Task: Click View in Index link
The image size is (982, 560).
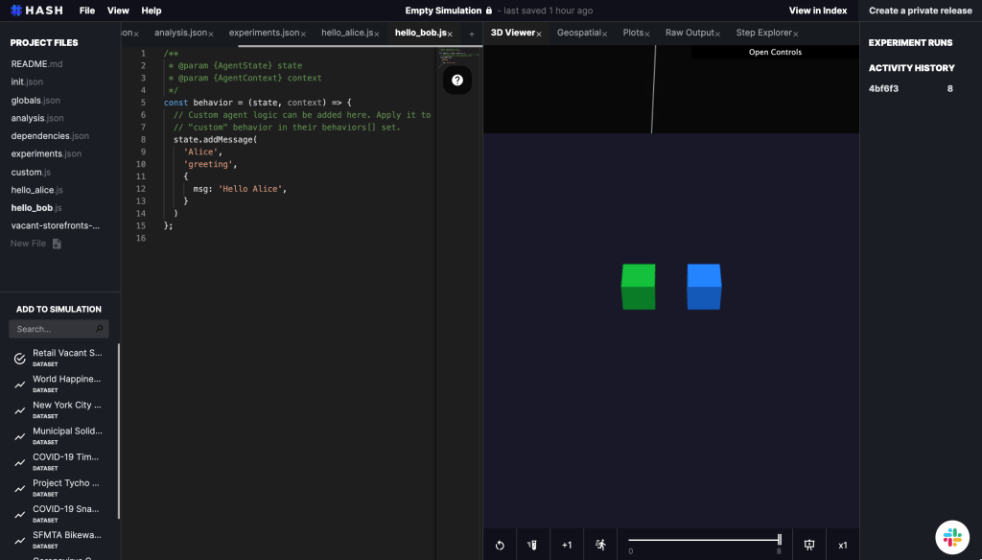Action: coord(818,11)
